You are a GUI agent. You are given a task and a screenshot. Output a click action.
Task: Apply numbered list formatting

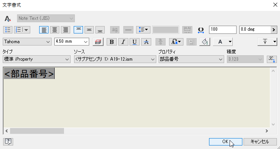[19, 30]
